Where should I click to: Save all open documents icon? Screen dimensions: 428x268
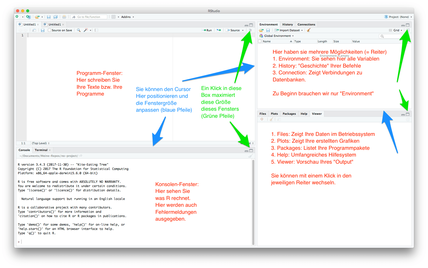coord(56,17)
